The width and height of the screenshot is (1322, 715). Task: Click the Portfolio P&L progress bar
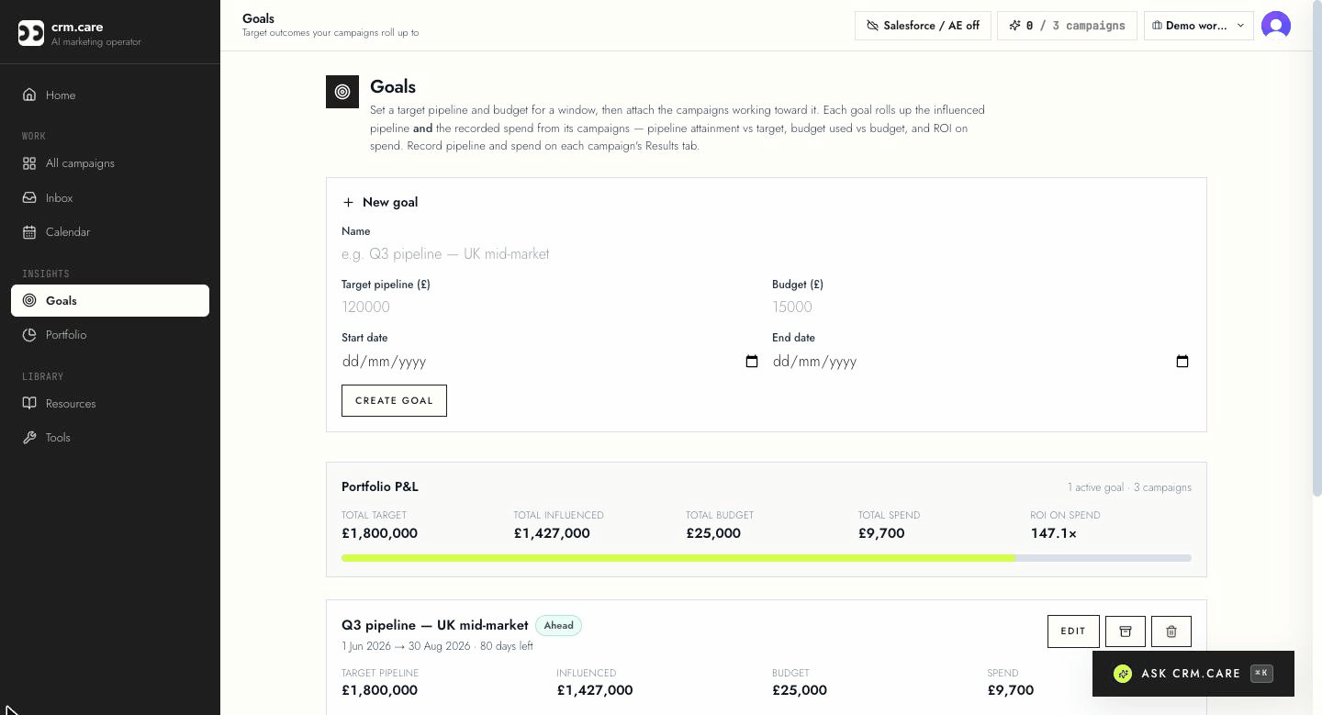[767, 558]
